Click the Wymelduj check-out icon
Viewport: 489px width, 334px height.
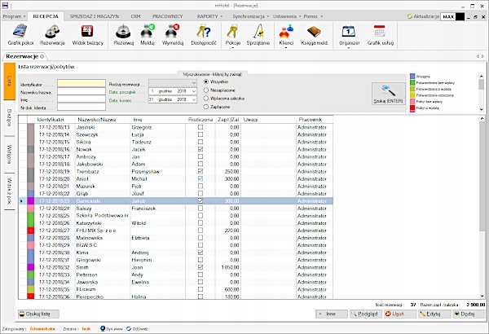pyautogui.click(x=174, y=33)
